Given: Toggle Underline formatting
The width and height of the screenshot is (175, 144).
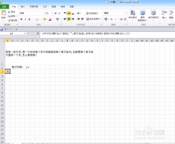Looking at the screenshot, I should (x=29, y=19).
